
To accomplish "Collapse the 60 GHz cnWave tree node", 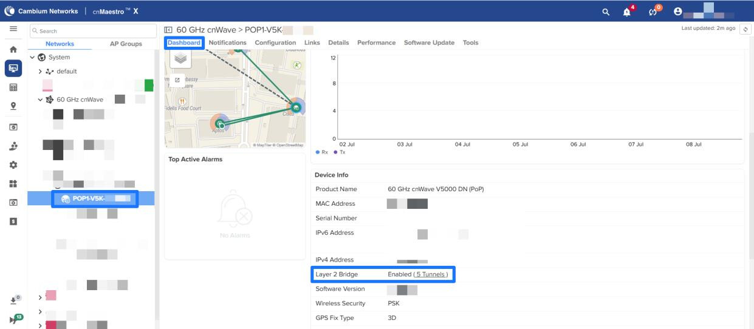I will click(40, 100).
